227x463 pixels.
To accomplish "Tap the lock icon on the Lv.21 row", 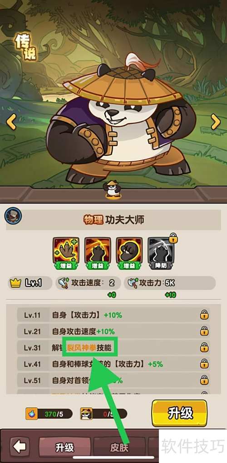I will coord(204,331).
